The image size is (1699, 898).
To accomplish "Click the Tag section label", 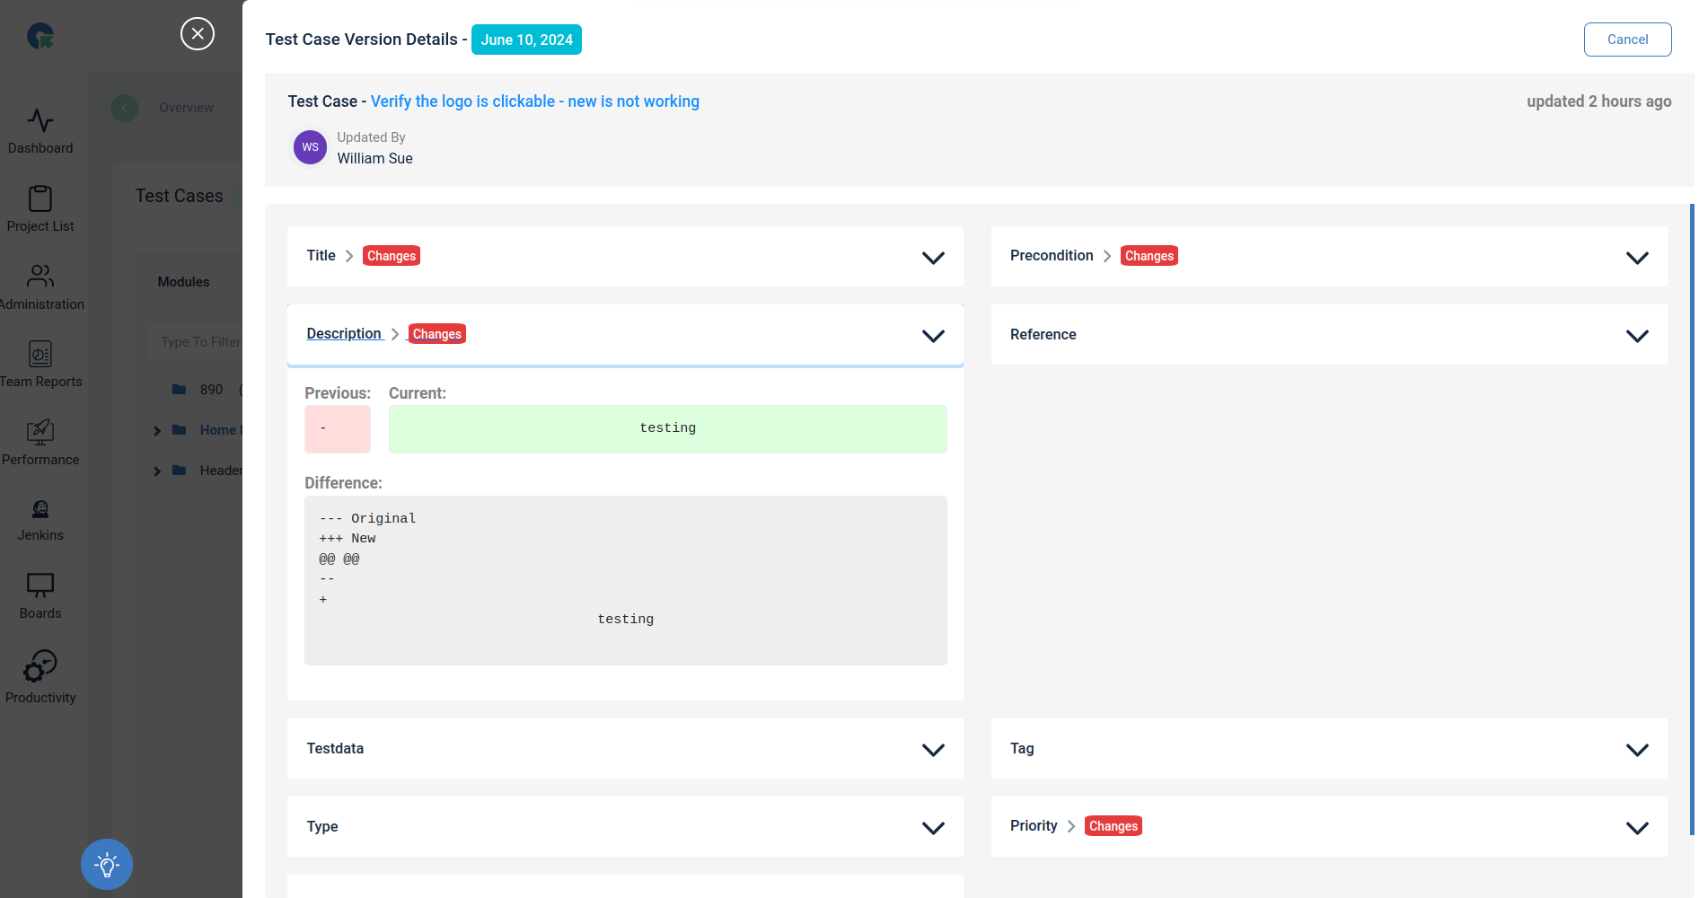I will (x=1022, y=749).
